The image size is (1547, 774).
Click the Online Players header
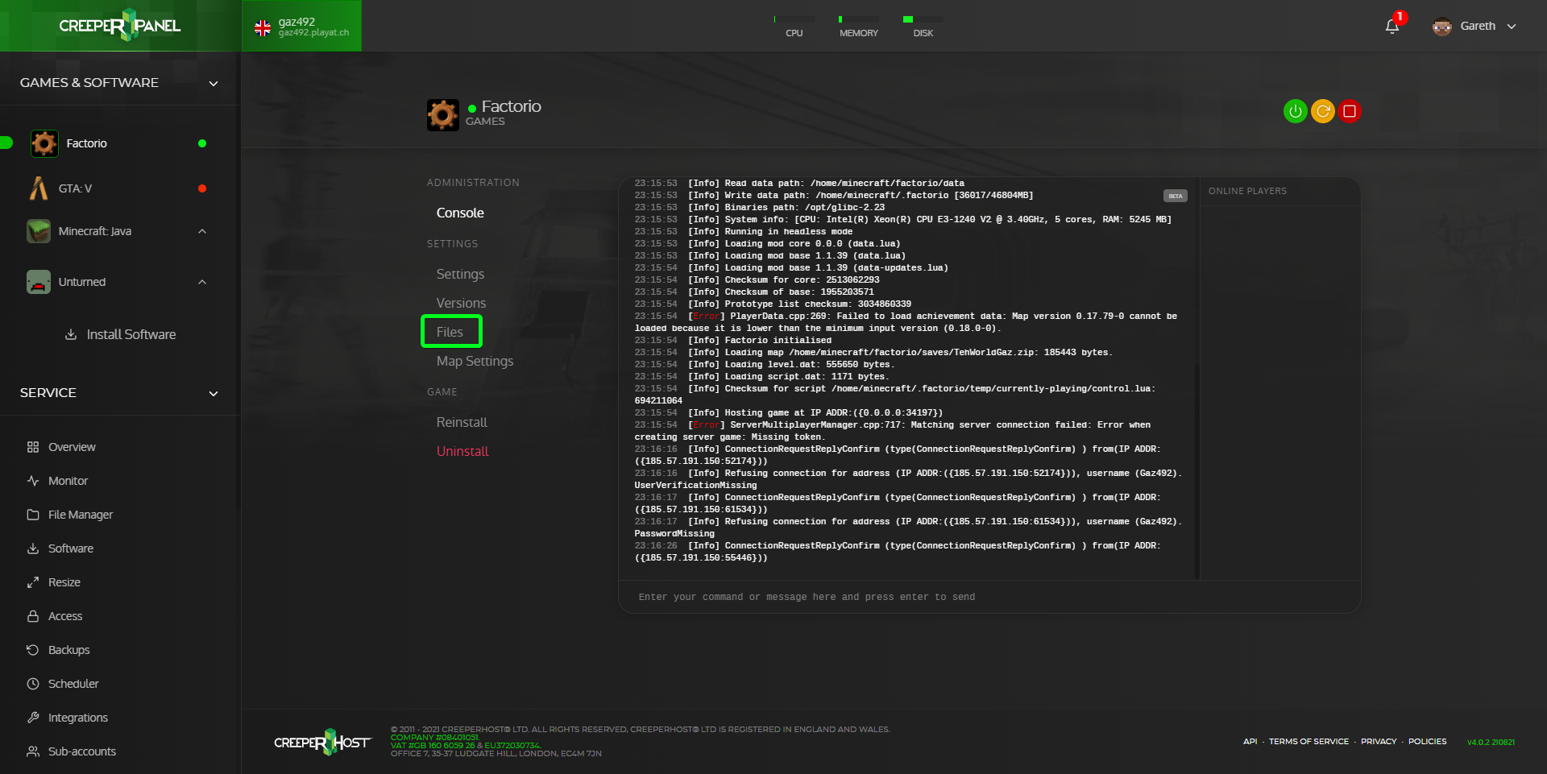pyautogui.click(x=1247, y=191)
